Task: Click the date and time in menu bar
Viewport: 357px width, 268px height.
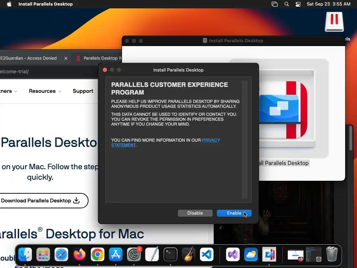Action: point(328,4)
